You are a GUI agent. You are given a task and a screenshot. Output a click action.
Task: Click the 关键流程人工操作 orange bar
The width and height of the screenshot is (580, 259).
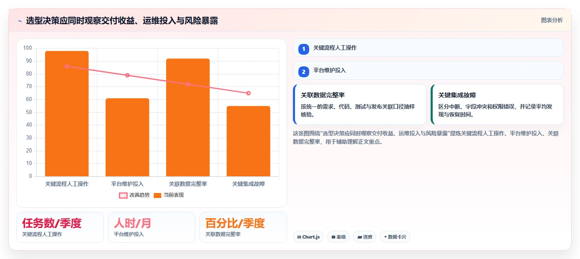67,114
